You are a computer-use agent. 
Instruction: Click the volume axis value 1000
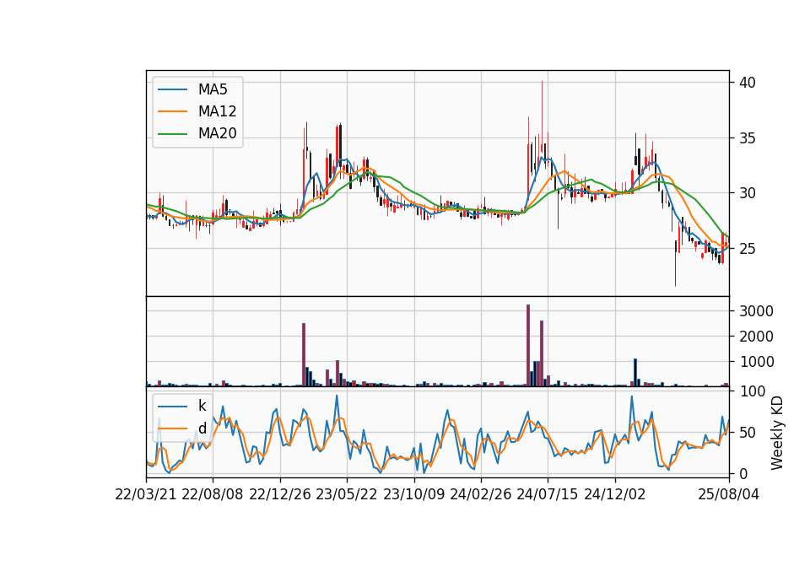(x=756, y=362)
